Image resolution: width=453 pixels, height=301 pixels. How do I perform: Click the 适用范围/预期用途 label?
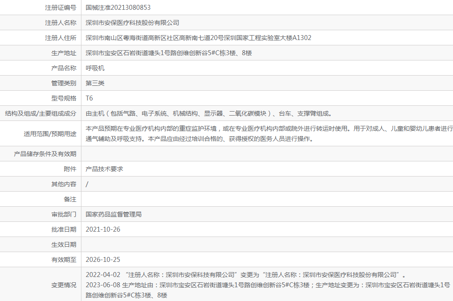coord(50,134)
